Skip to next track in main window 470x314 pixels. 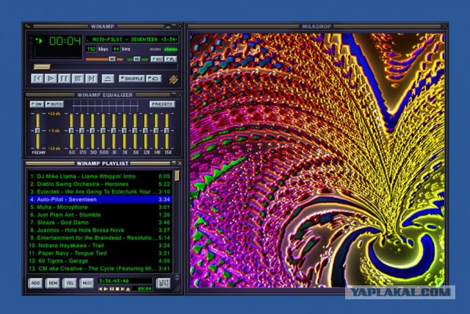(91, 79)
